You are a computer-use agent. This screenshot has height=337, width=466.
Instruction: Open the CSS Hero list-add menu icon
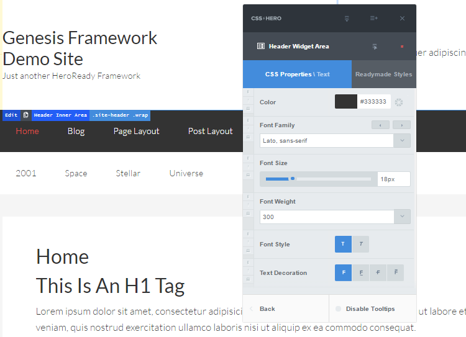pos(374,19)
